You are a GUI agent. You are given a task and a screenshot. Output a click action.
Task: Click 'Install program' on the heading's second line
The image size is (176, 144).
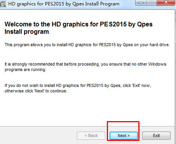[27, 32]
